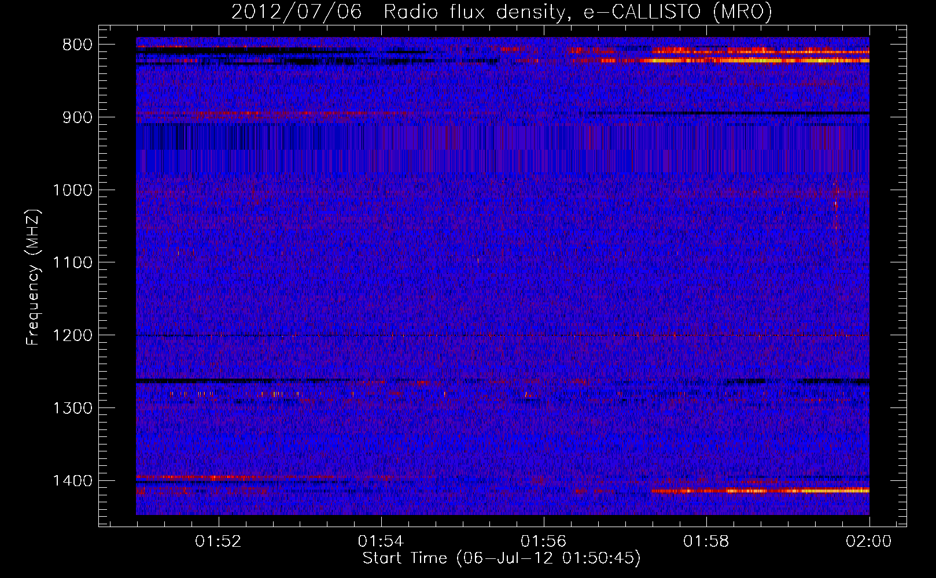Click the 1200 frequency tick label

pos(72,336)
